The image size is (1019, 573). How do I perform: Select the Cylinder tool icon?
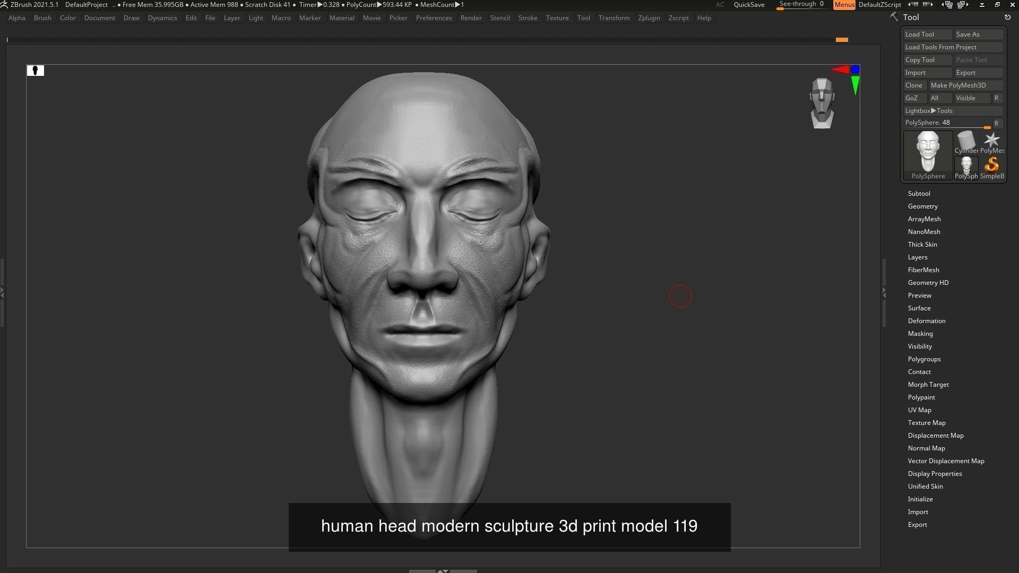pos(966,143)
